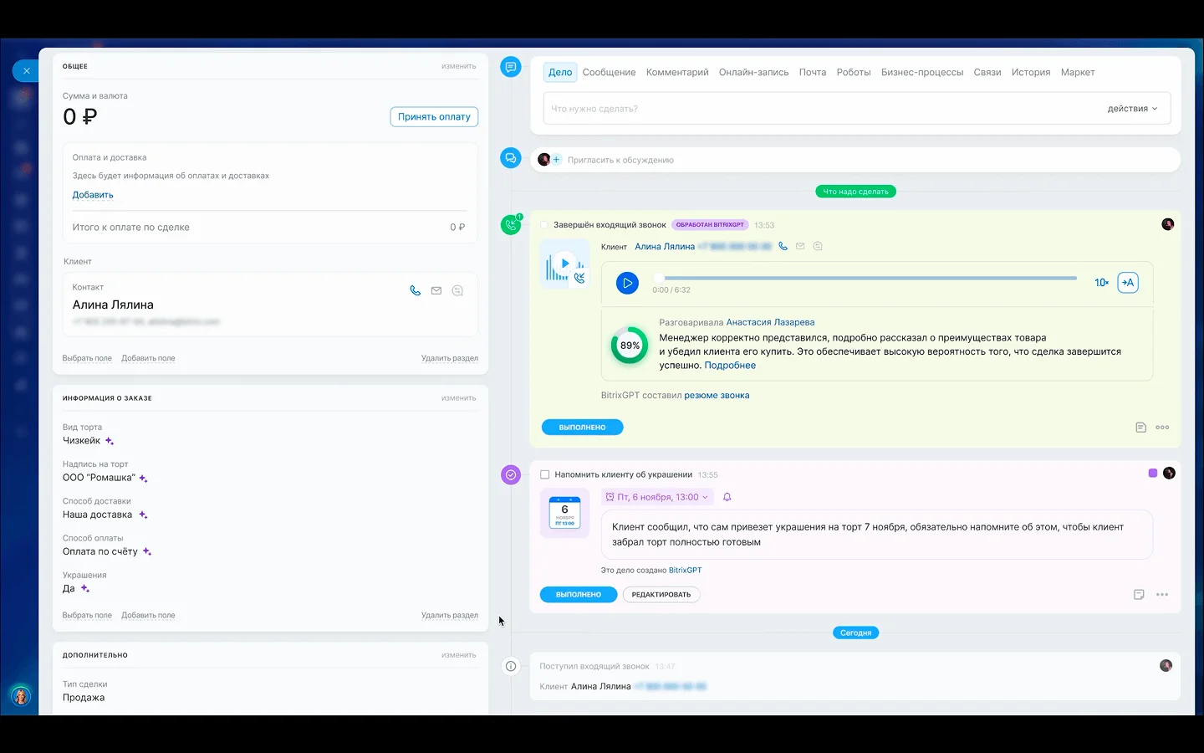Click the purple task timeline icon
Viewport: 1204px width, 753px height.
[511, 475]
